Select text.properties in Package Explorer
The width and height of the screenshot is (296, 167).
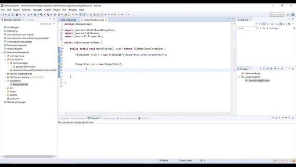tap(20, 84)
